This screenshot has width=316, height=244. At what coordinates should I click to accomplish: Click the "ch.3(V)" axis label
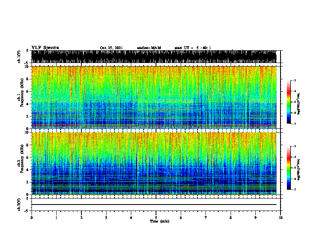pyautogui.click(x=19, y=205)
